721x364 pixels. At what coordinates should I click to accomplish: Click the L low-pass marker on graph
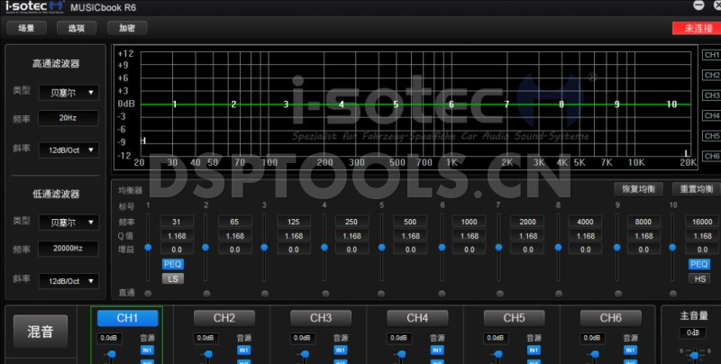coord(688,152)
